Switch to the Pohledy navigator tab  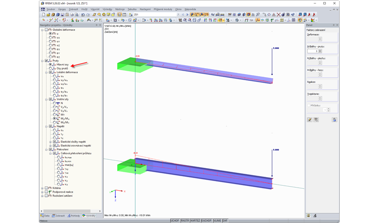tap(74, 216)
